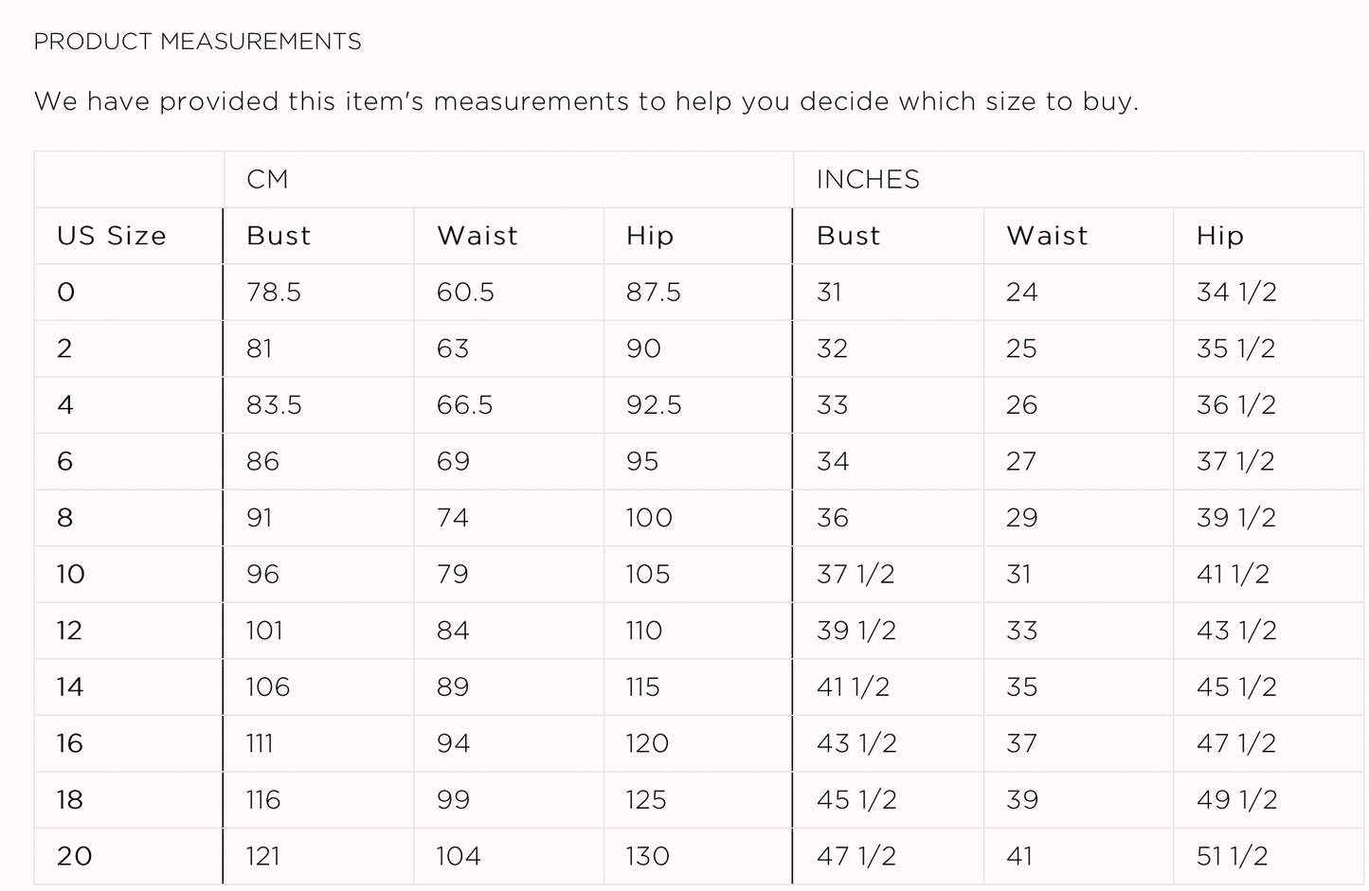The height and width of the screenshot is (891, 1369).
Task: Click the 101 bust cell for size 12
Action: pos(264,631)
